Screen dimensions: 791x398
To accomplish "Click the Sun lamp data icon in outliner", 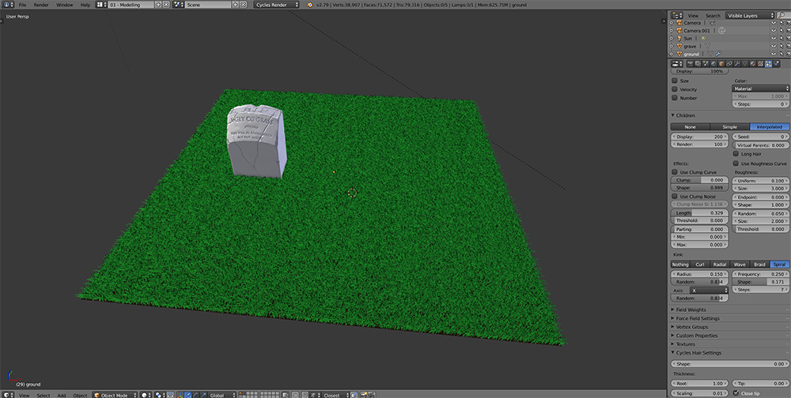I will pos(703,38).
